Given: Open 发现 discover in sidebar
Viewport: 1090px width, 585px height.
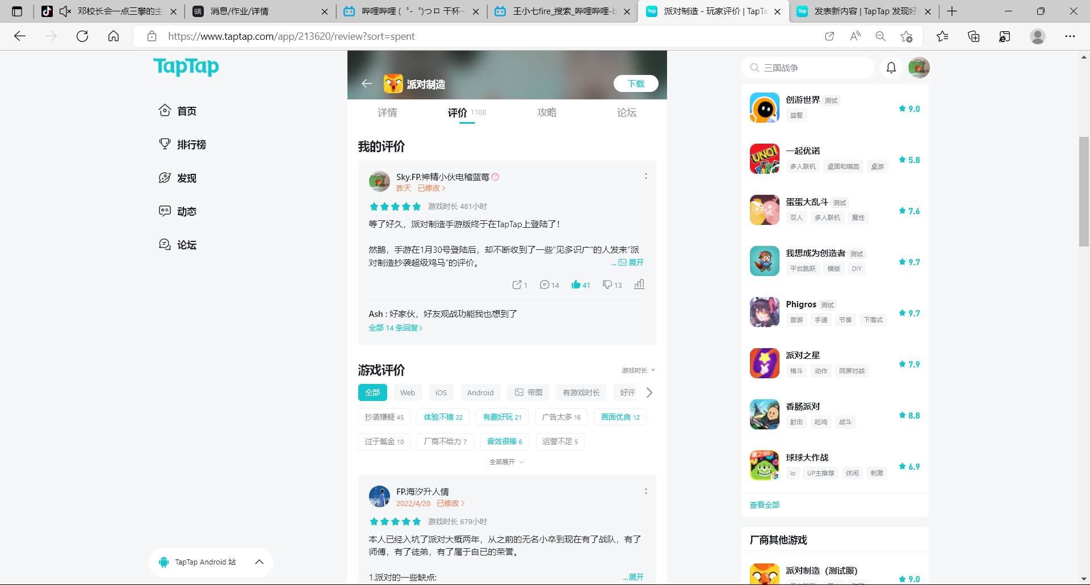Looking at the screenshot, I should pyautogui.click(x=178, y=178).
